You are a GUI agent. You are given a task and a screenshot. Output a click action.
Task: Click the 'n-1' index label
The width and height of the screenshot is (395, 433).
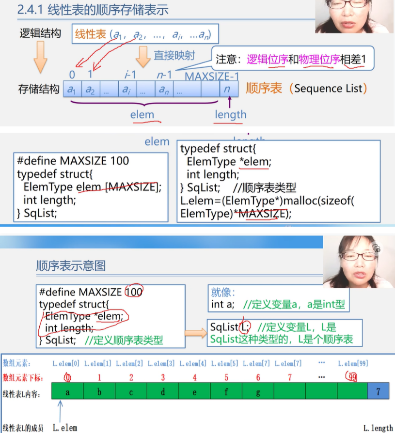[x=164, y=75]
